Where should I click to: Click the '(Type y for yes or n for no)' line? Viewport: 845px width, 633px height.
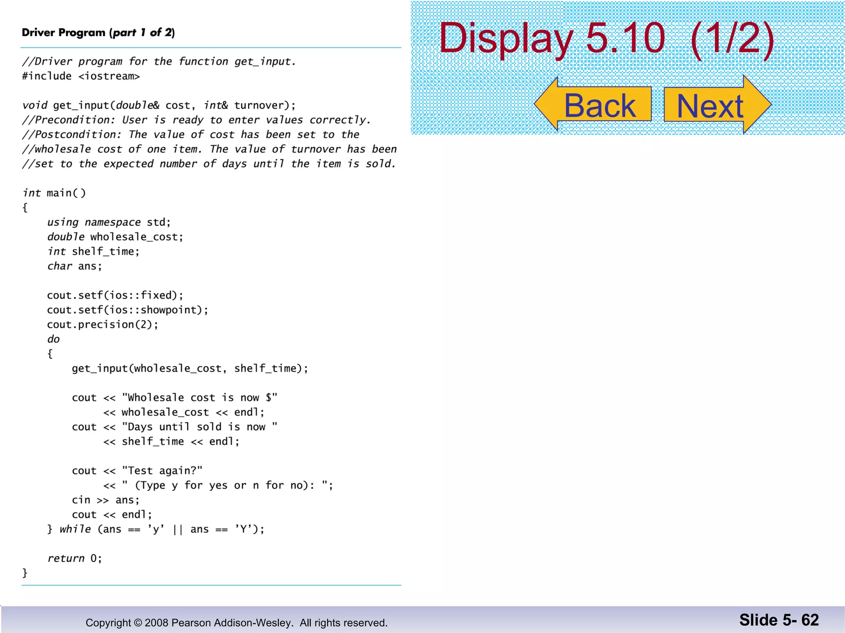[x=218, y=485]
